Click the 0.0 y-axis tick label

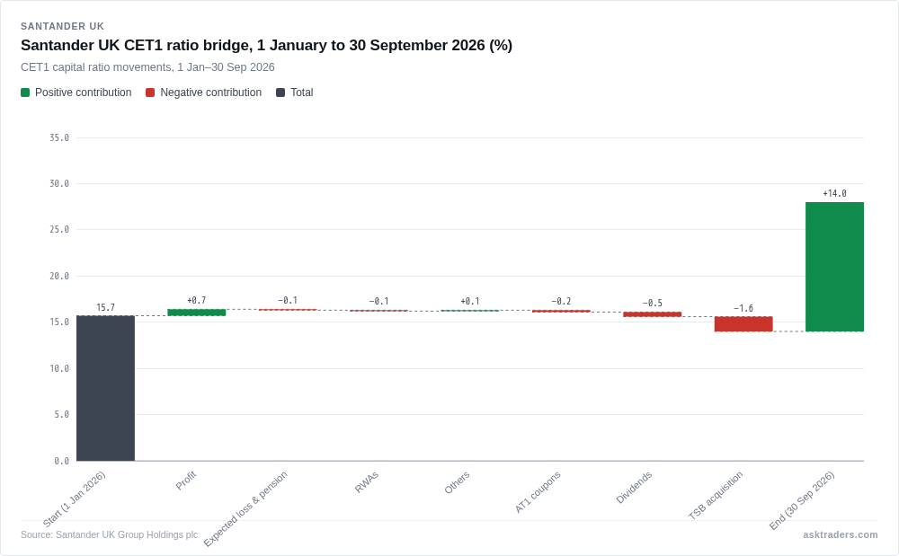pyautogui.click(x=62, y=461)
